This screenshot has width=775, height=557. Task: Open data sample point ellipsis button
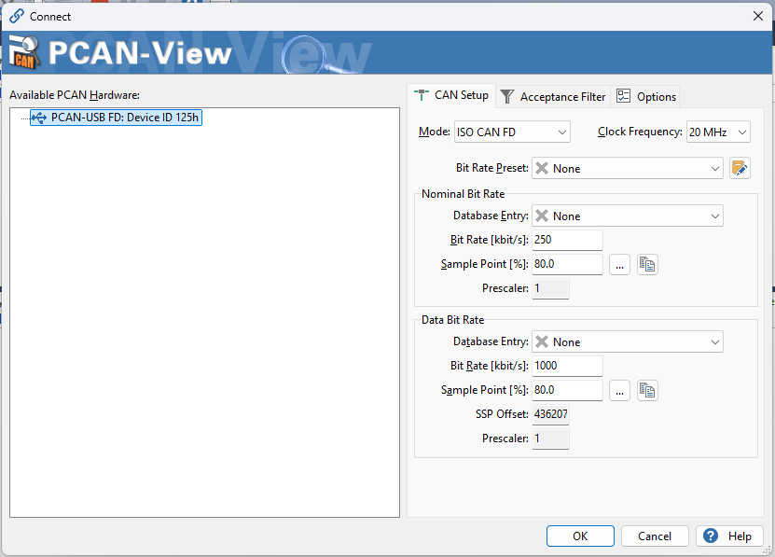click(619, 391)
